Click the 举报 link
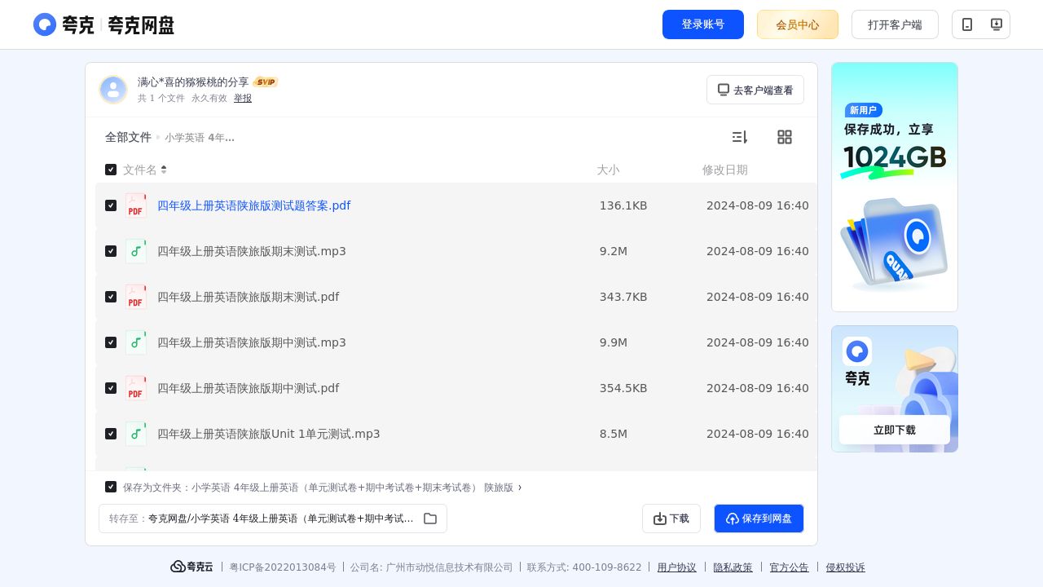 pyautogui.click(x=243, y=98)
